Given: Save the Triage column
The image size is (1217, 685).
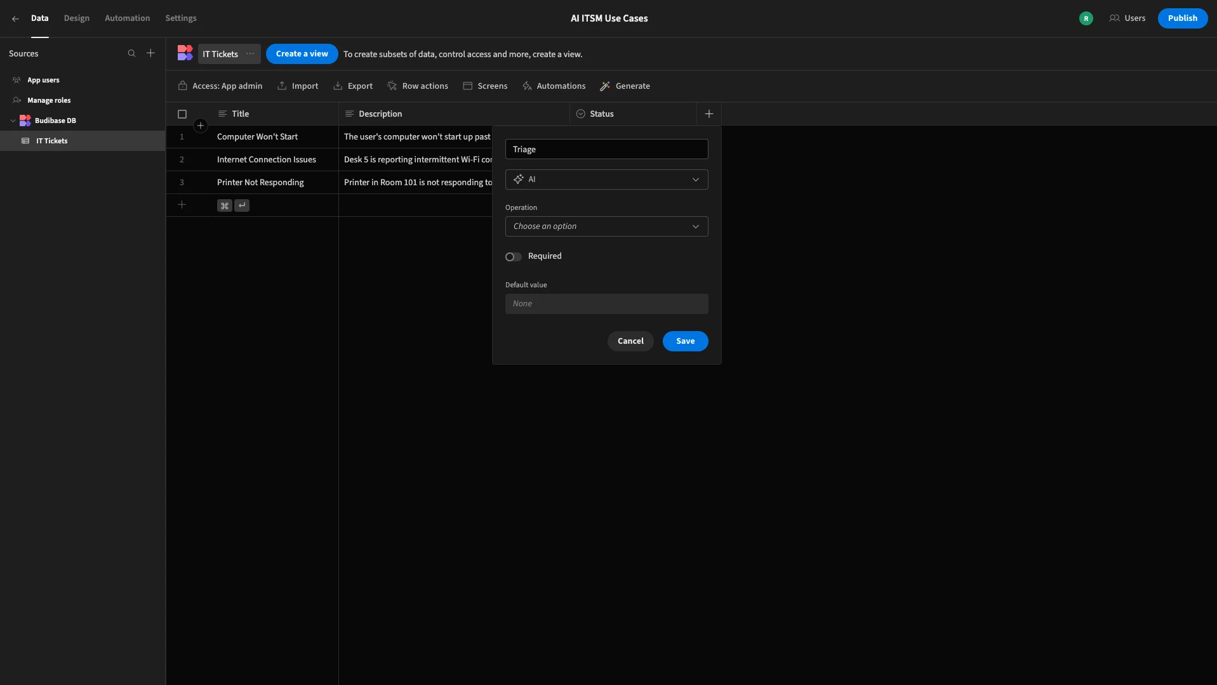Looking at the screenshot, I should (685, 341).
